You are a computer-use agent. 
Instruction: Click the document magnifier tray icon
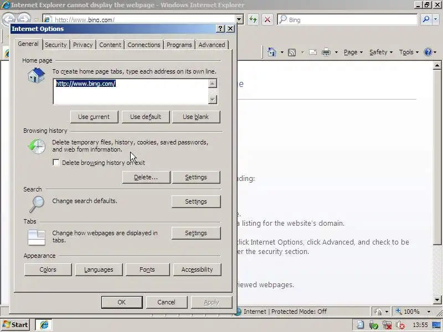(360, 325)
